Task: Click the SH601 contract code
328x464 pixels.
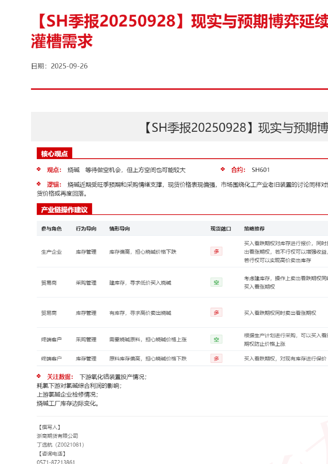Action: (260, 170)
